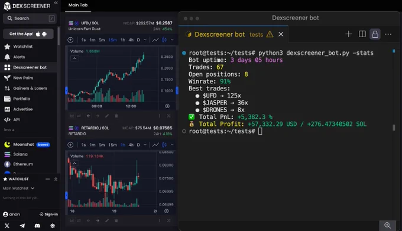
Task: Toggle the candlestick chart type on UFD chart
Action: 164,40
